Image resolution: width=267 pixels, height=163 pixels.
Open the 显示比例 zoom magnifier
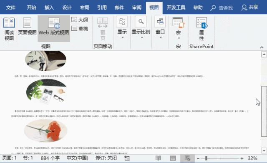click(x=141, y=22)
